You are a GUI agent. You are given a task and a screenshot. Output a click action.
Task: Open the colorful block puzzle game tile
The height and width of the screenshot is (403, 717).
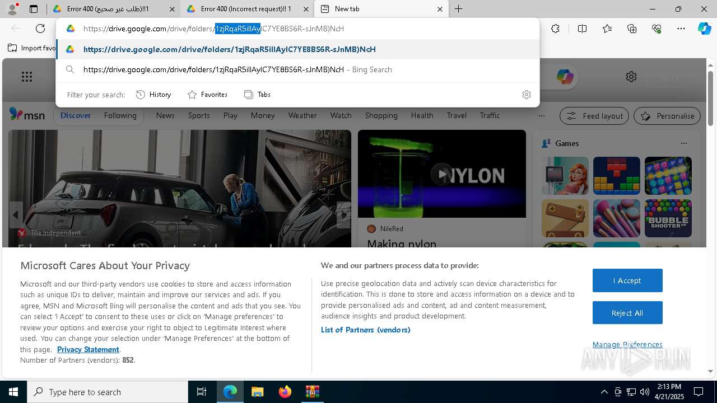(616, 176)
